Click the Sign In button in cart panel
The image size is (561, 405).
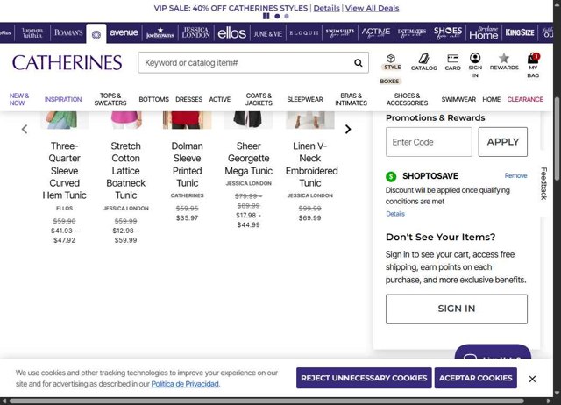(456, 309)
